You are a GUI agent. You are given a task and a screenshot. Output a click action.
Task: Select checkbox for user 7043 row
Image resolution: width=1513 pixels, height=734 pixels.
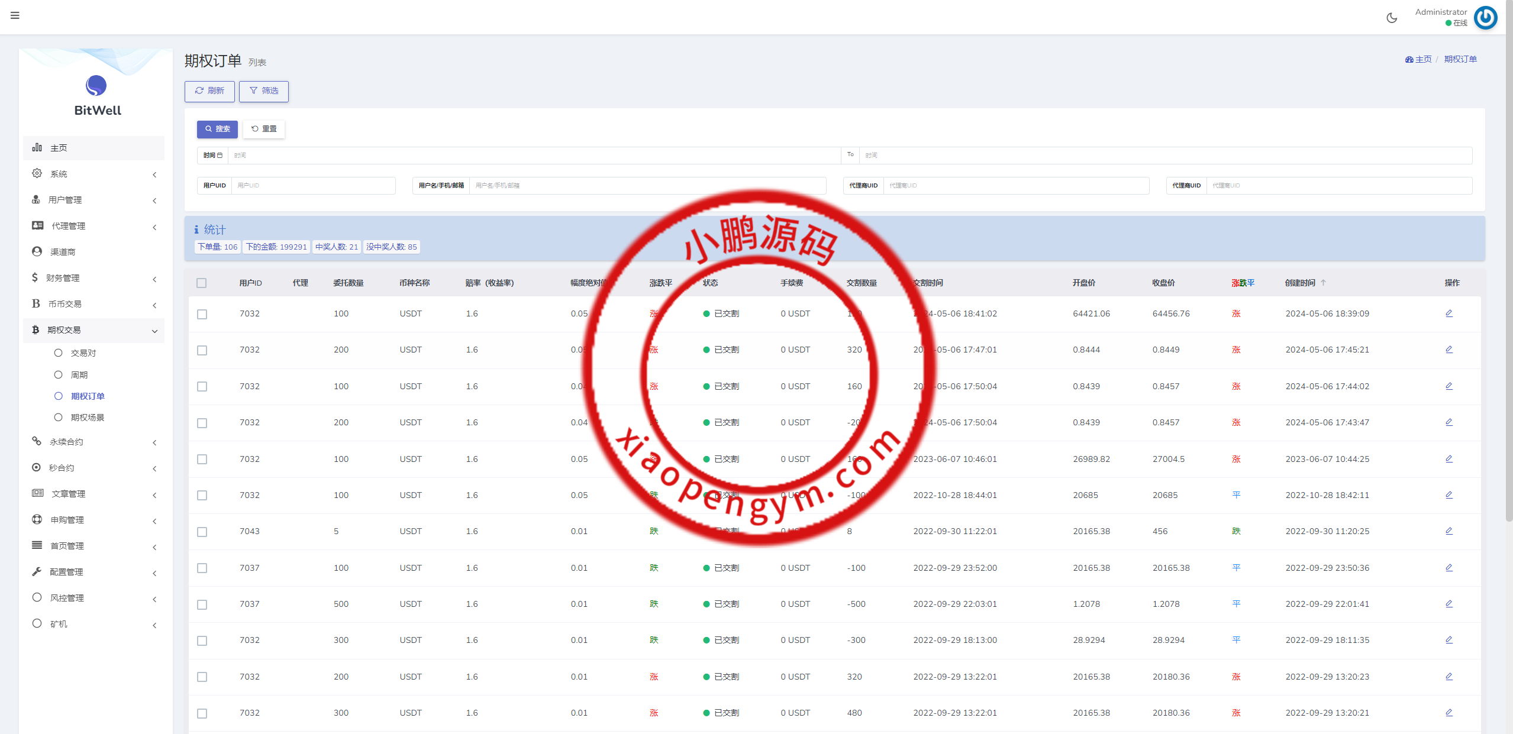[202, 532]
